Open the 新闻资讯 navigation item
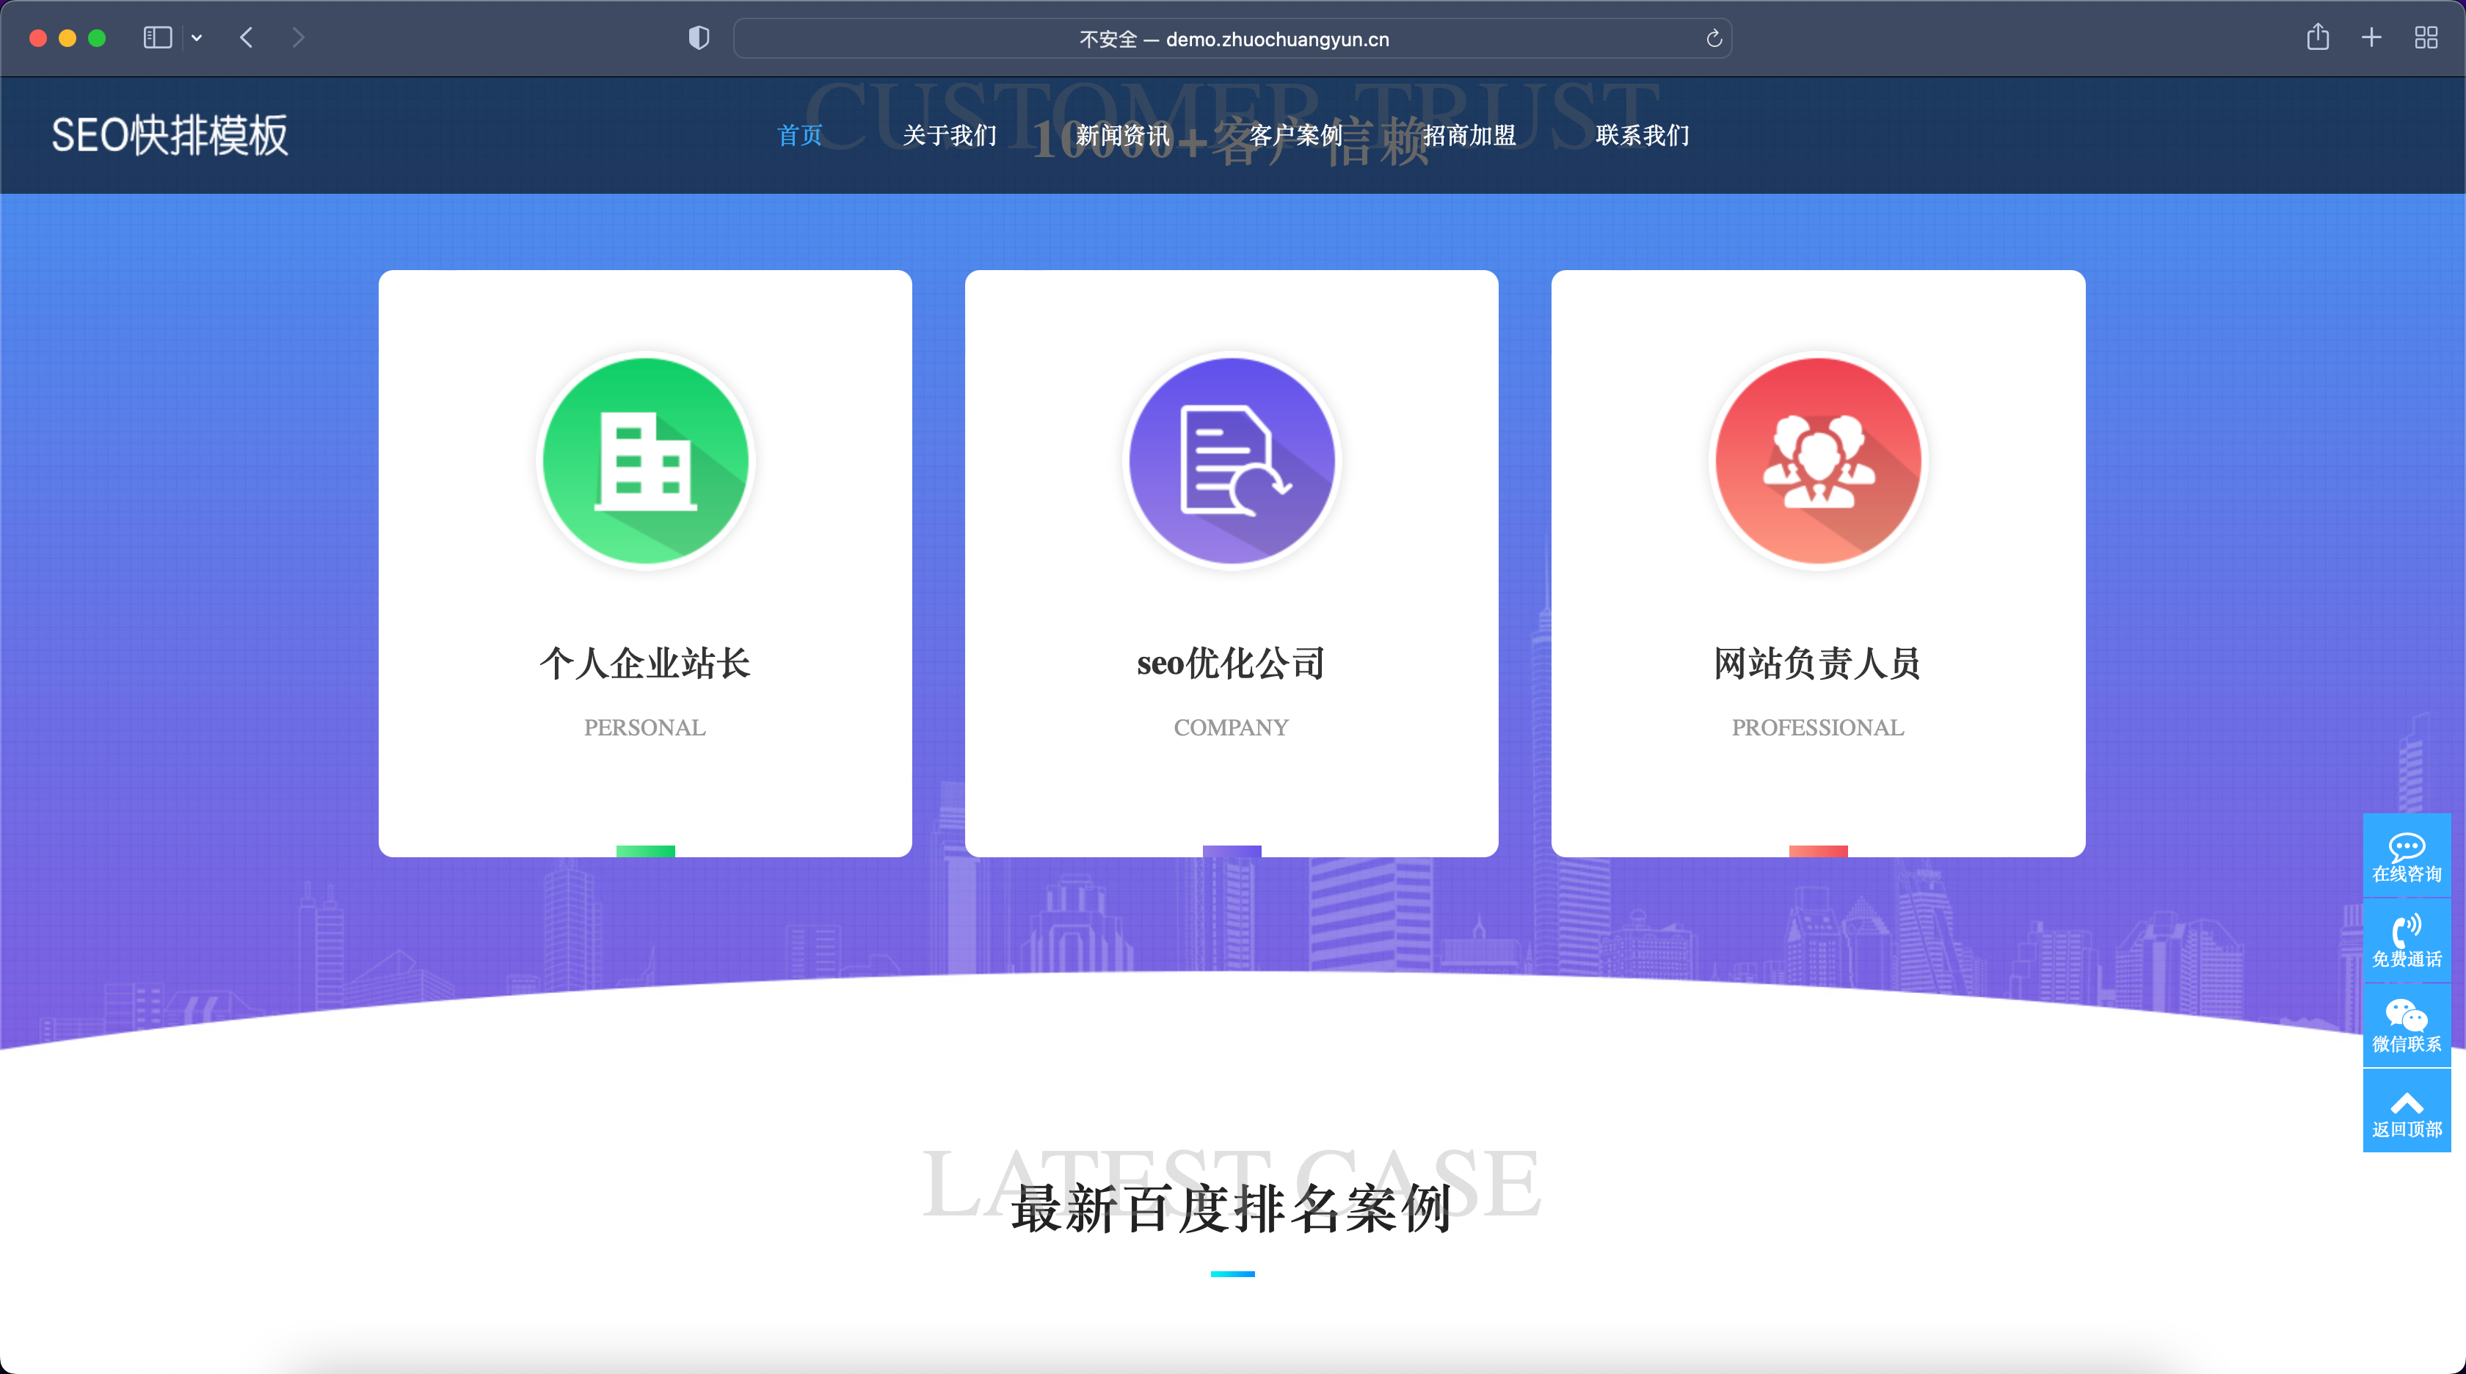This screenshot has width=2466, height=1374. (1123, 136)
